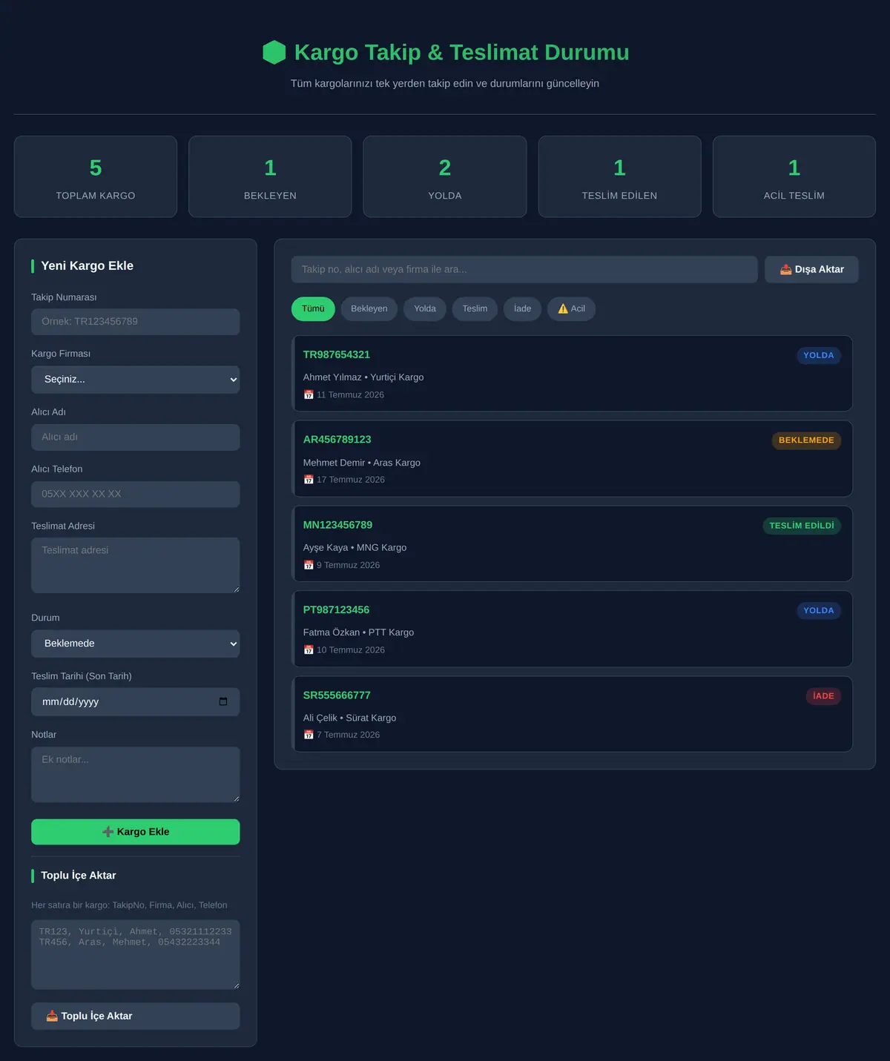
Task: Switch to the Teslim filter
Action: click(x=475, y=308)
